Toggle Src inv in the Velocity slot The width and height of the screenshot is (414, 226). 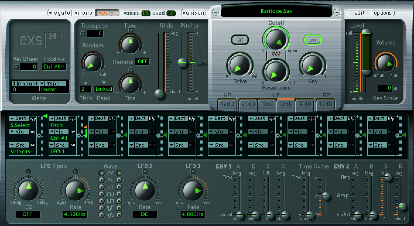[32, 145]
